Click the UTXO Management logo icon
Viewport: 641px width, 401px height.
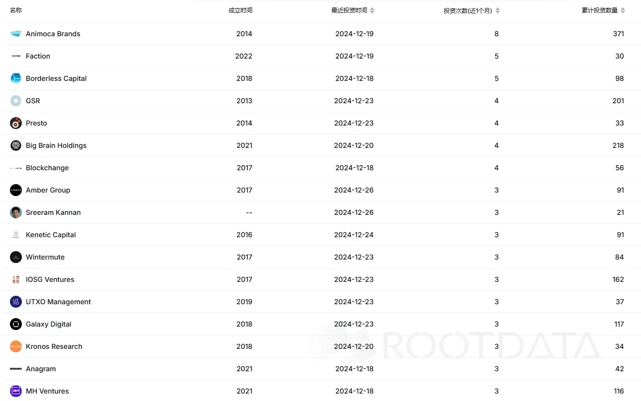click(x=16, y=302)
